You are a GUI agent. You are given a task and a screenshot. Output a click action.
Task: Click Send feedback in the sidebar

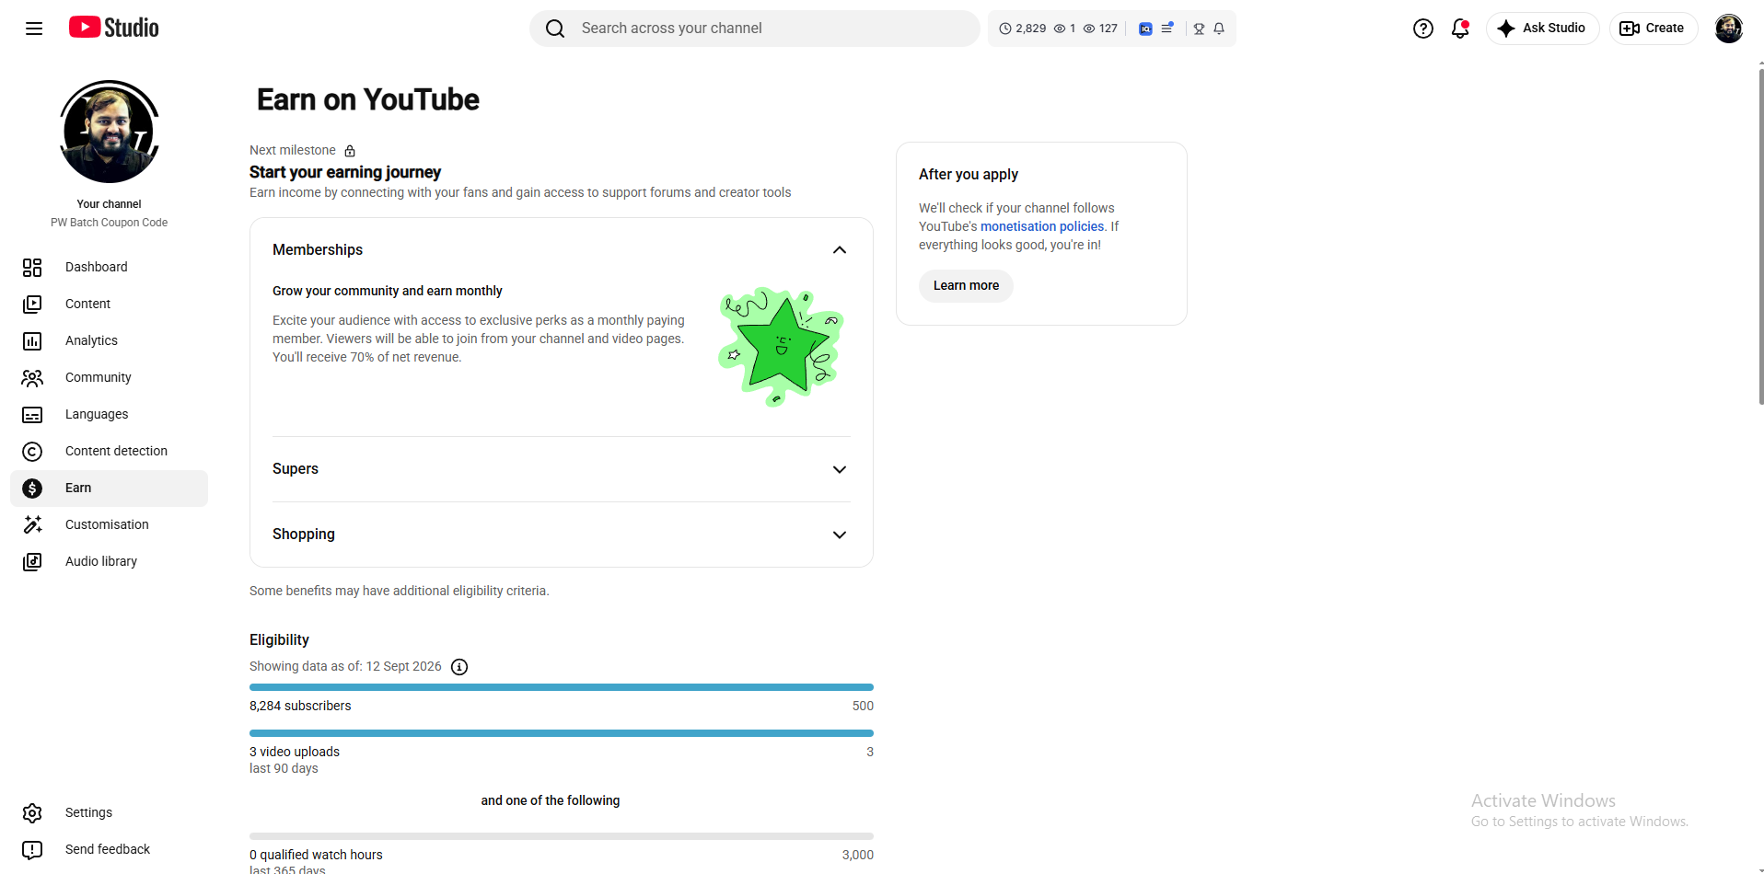point(109,849)
